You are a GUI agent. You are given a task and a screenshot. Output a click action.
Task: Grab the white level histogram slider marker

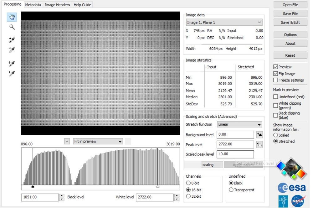(x=158, y=187)
